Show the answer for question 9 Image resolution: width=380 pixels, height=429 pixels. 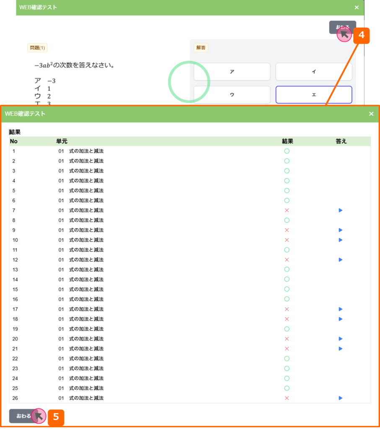[x=341, y=230]
